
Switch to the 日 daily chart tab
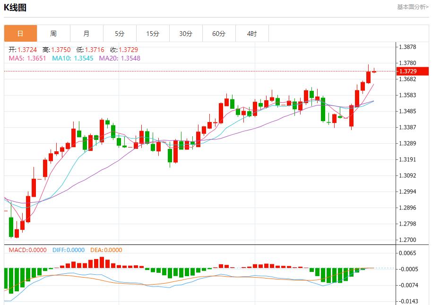[20, 34]
